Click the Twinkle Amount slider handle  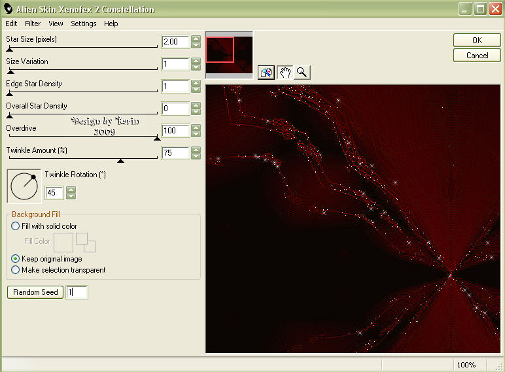point(120,160)
